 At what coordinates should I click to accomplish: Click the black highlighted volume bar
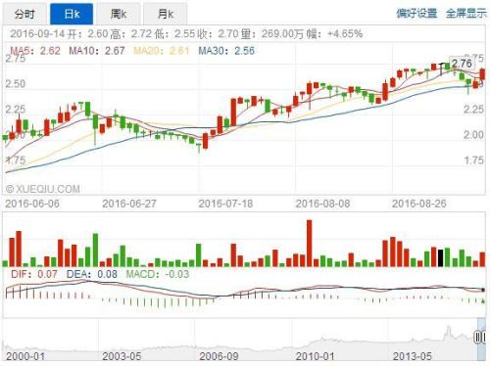[440, 258]
